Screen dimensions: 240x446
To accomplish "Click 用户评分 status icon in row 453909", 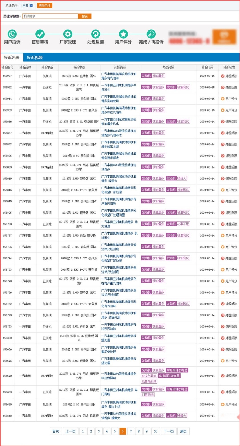I will pos(223,110).
